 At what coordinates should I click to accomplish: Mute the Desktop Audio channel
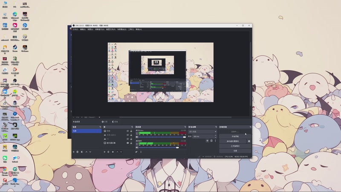[137, 148]
